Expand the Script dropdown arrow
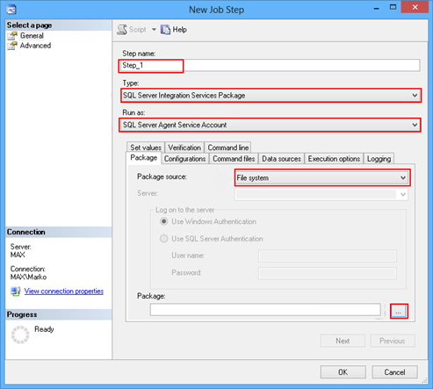Screen dimensions: 433x389 click(x=154, y=30)
